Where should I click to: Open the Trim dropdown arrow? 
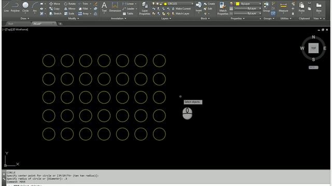click(x=91, y=4)
